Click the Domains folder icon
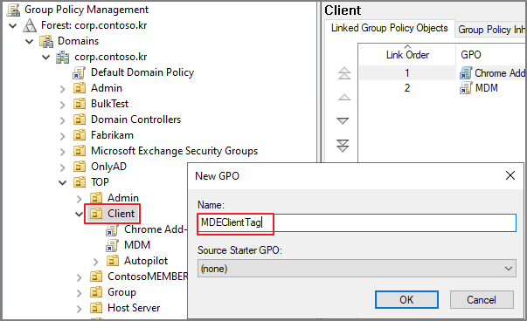The width and height of the screenshot is (527, 321). [46, 41]
